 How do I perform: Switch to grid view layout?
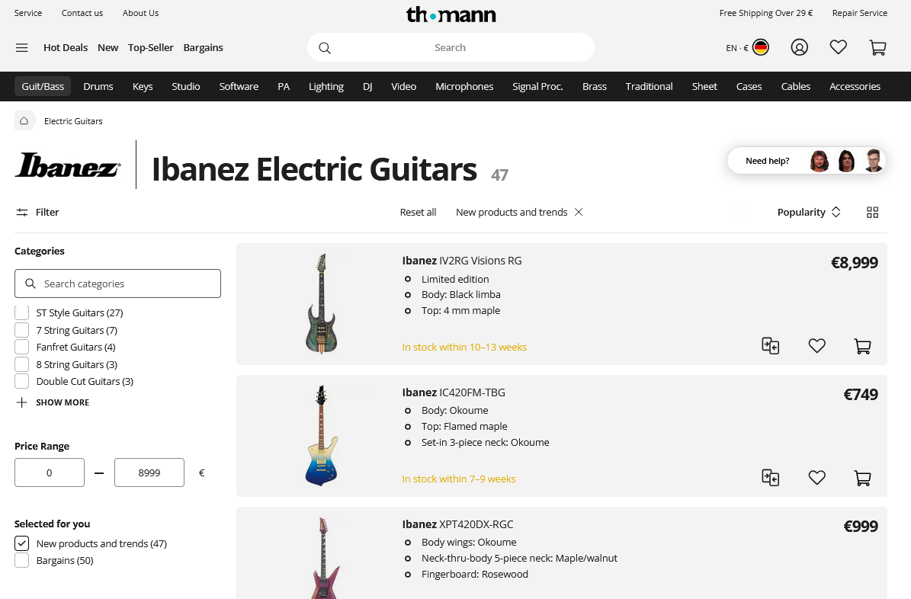(x=873, y=213)
